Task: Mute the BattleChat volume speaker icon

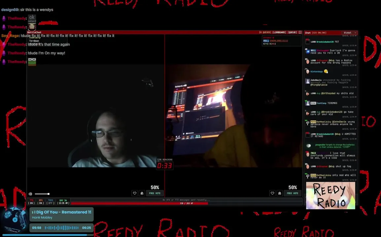Action: coord(30,194)
